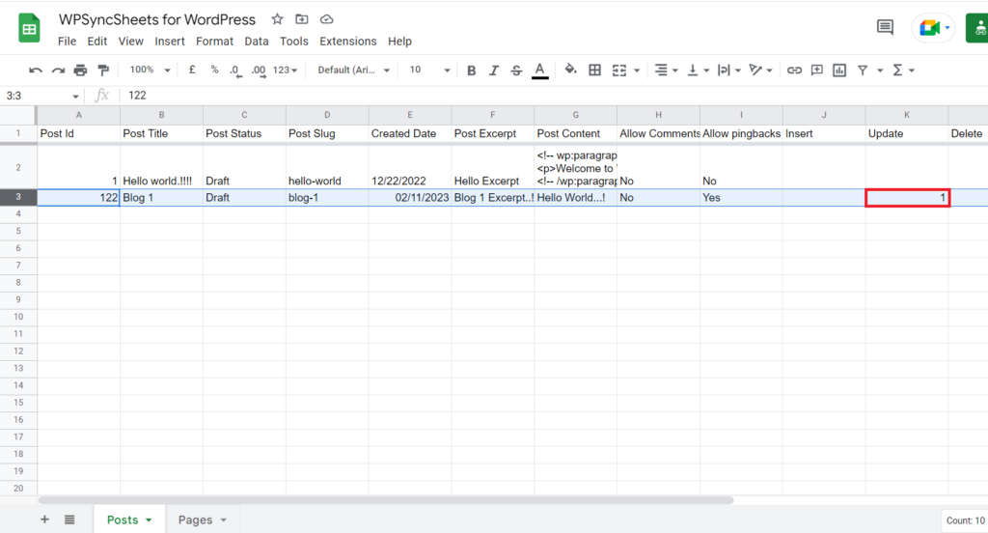
Task: Open the Functions sigma menu
Action: point(903,70)
